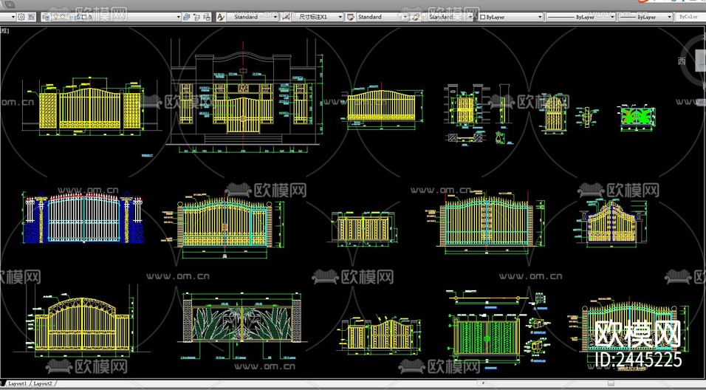Click the toolbar icon right of the gear
This screenshot has width=706, height=390.
pyautogui.click(x=31, y=17)
